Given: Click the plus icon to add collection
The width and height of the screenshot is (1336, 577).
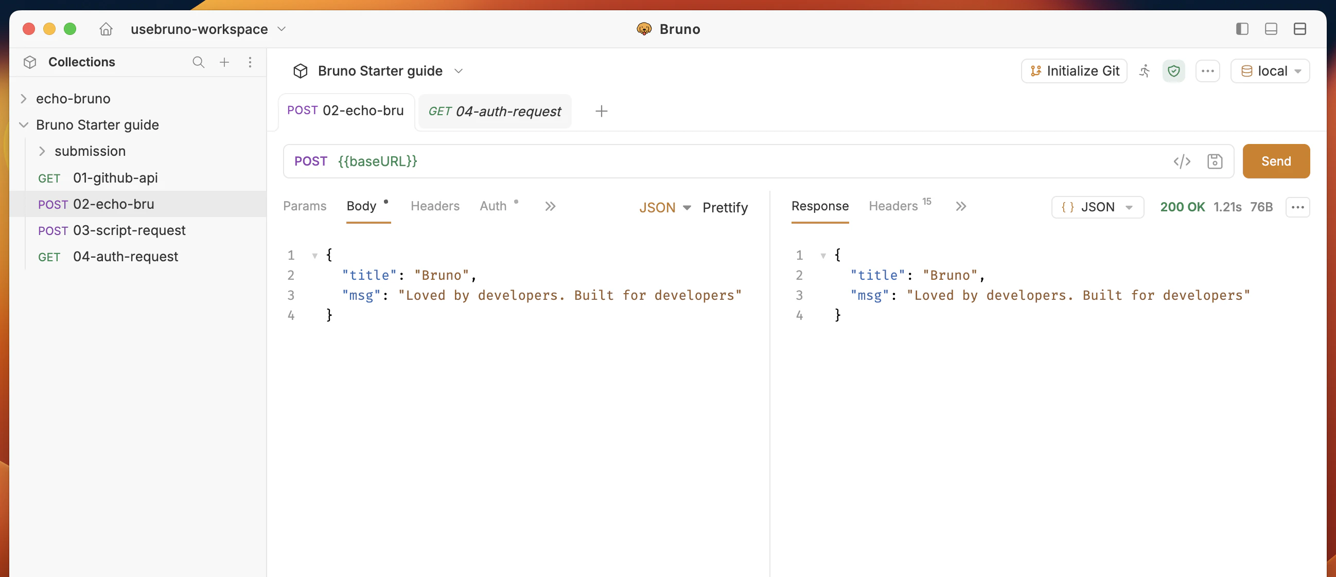Looking at the screenshot, I should 224,62.
